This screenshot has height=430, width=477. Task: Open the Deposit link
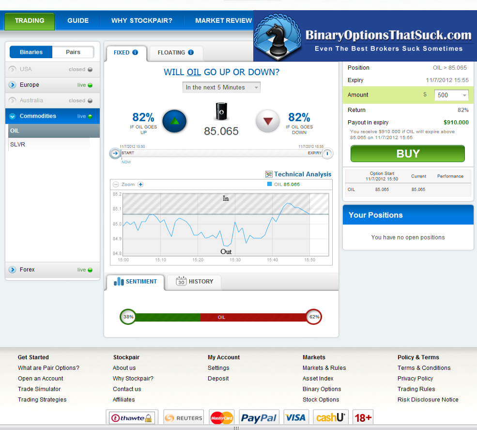tap(218, 378)
